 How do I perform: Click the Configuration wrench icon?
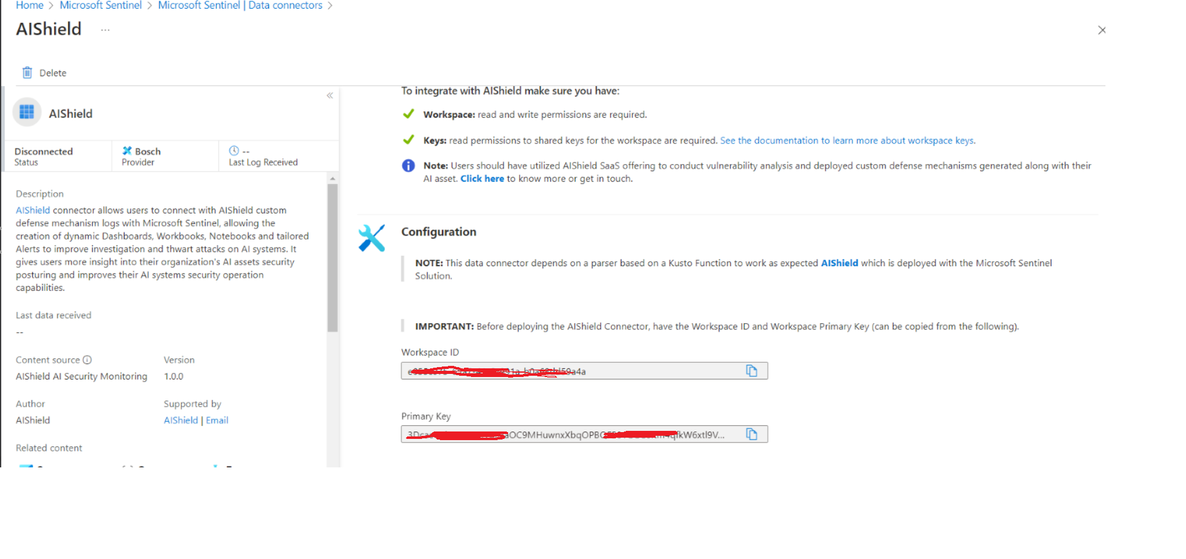[x=372, y=238]
